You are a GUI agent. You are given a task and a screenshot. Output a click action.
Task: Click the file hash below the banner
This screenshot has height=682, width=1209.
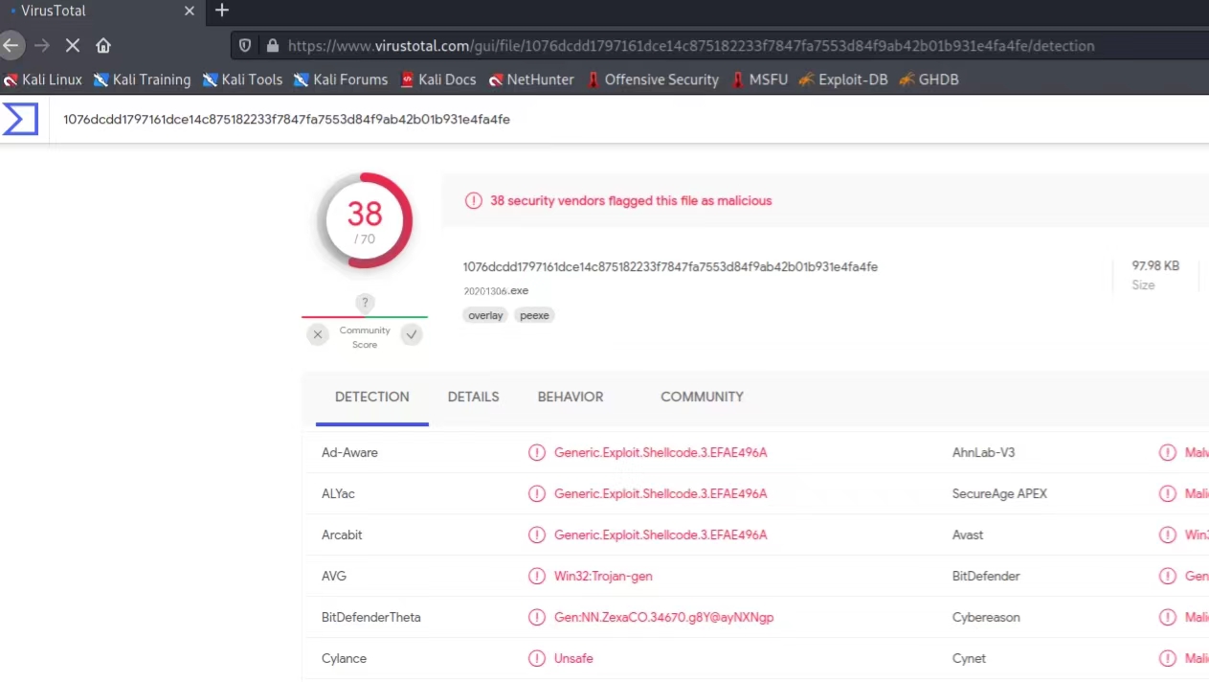(x=670, y=266)
